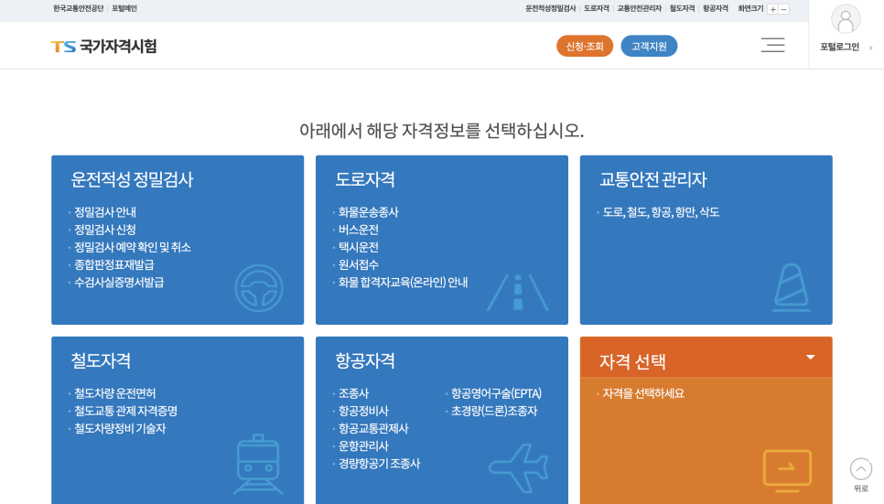Image resolution: width=884 pixels, height=504 pixels.
Task: Click 종합판정표재발급 link
Action: click(x=113, y=265)
